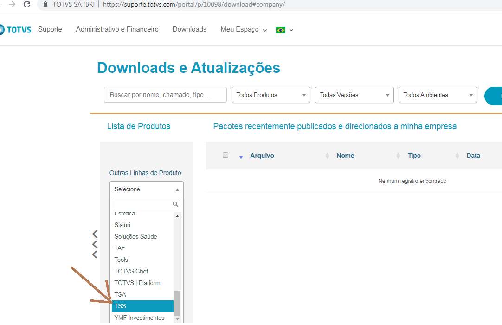Sort the Data column using its arrows
Screen dimensions: 502x325
pos(457,156)
